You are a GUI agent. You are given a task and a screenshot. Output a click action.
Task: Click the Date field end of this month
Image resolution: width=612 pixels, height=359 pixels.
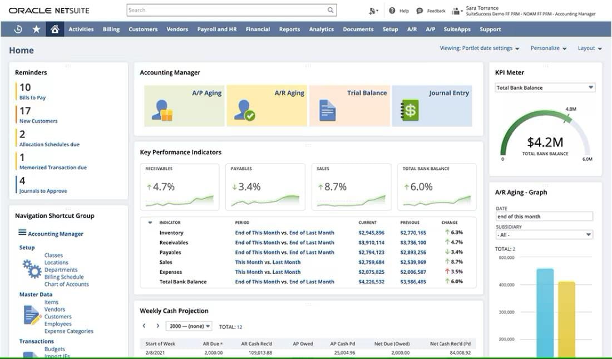[x=544, y=217]
